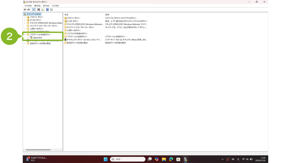Screen dimensions: 291x163
Task: Collapse the アプリケーション制御ポリシー tree node
Action: point(25,35)
